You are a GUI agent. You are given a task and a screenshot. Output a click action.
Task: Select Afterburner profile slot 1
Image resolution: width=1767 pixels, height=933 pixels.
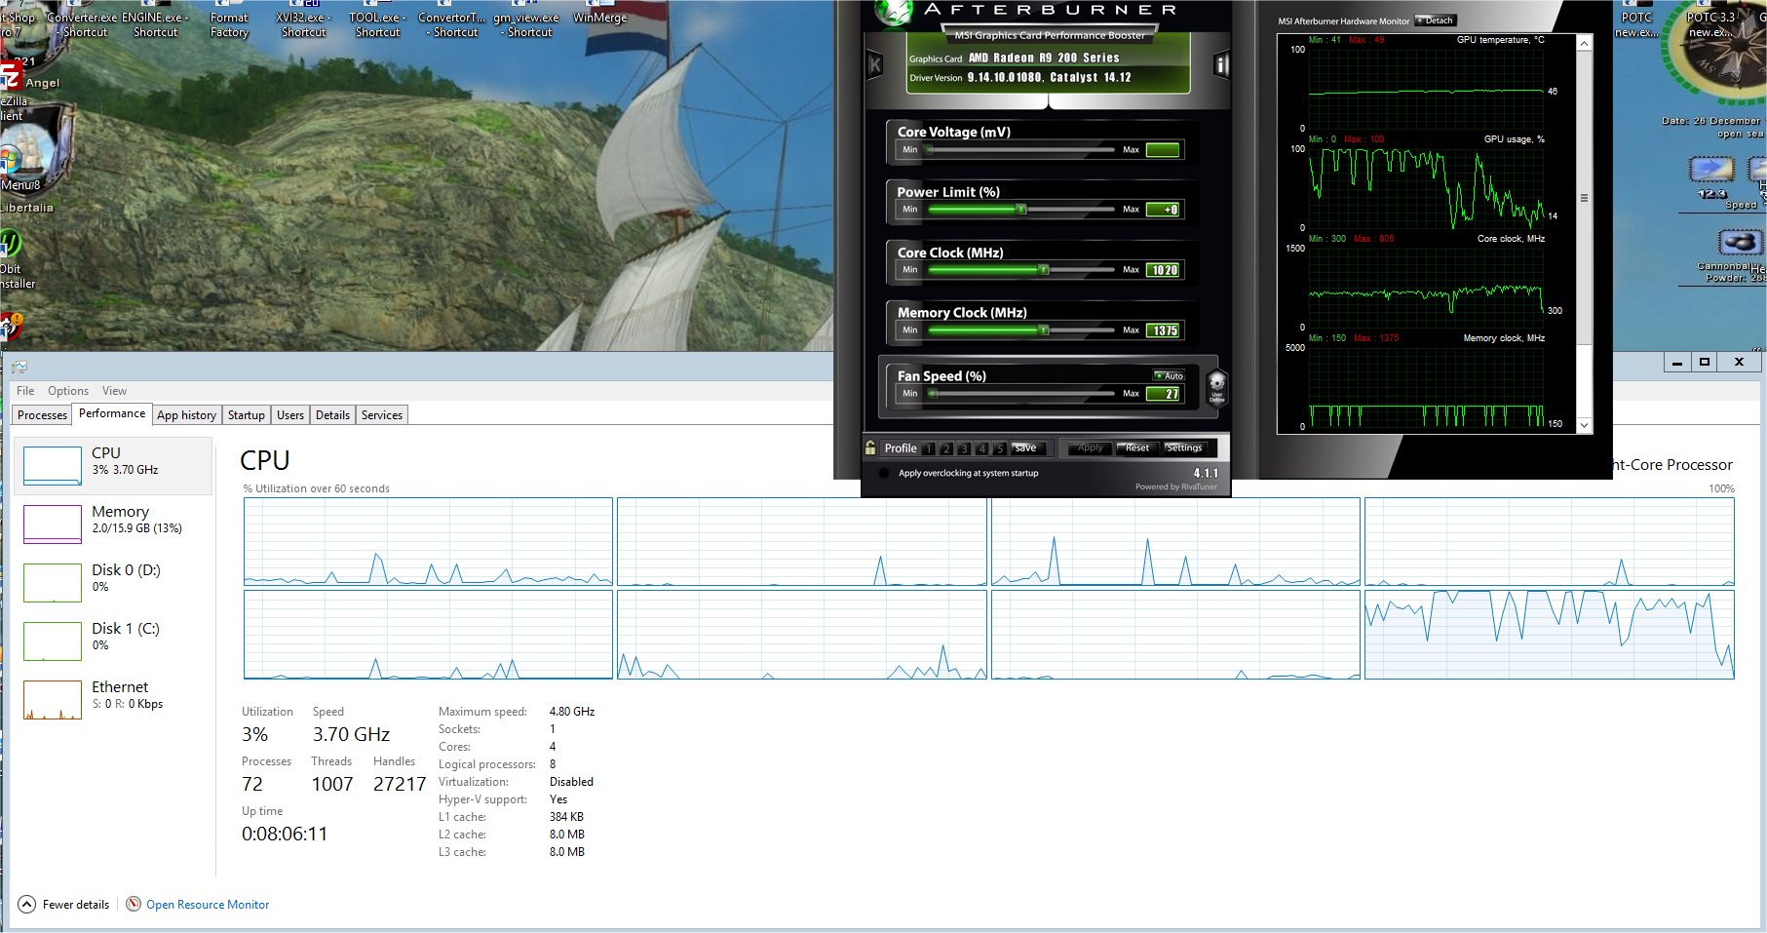pos(929,448)
